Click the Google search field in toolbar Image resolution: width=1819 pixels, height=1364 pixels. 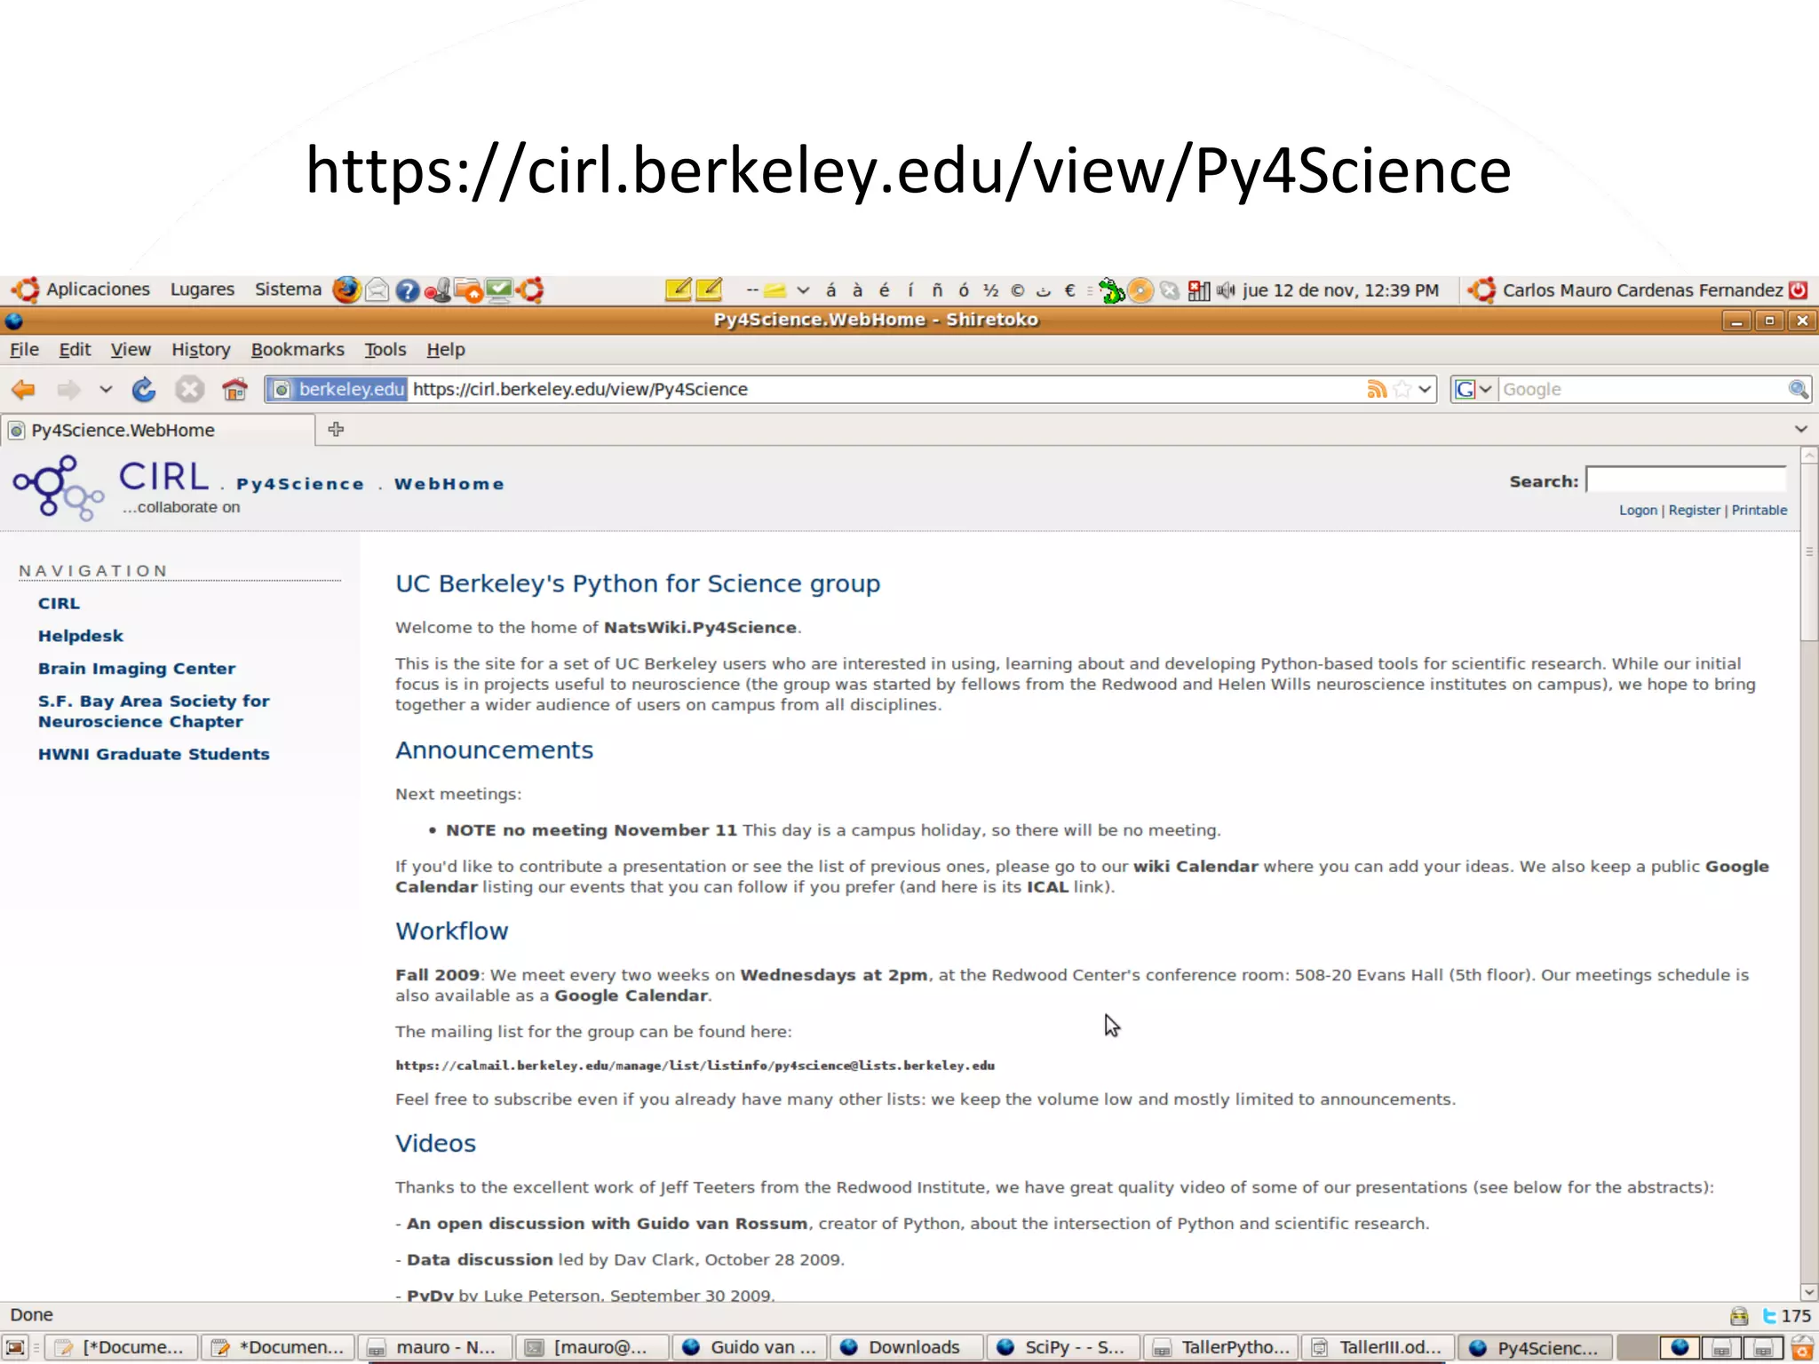point(1642,389)
